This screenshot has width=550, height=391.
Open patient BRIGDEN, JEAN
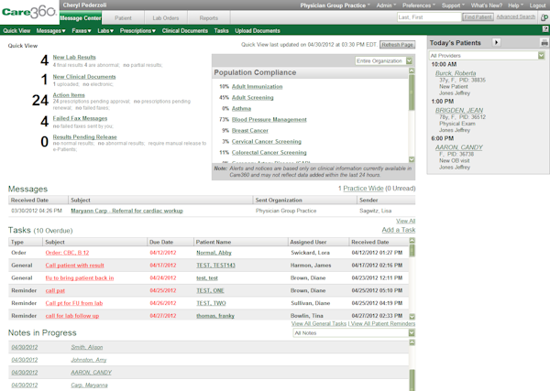[459, 111]
